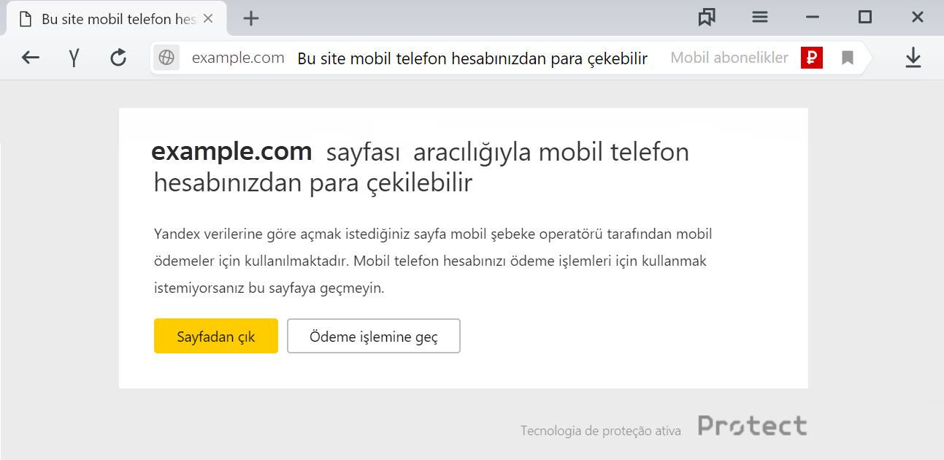Open the browser hamburger menu
The width and height of the screenshot is (944, 460).
point(760,18)
